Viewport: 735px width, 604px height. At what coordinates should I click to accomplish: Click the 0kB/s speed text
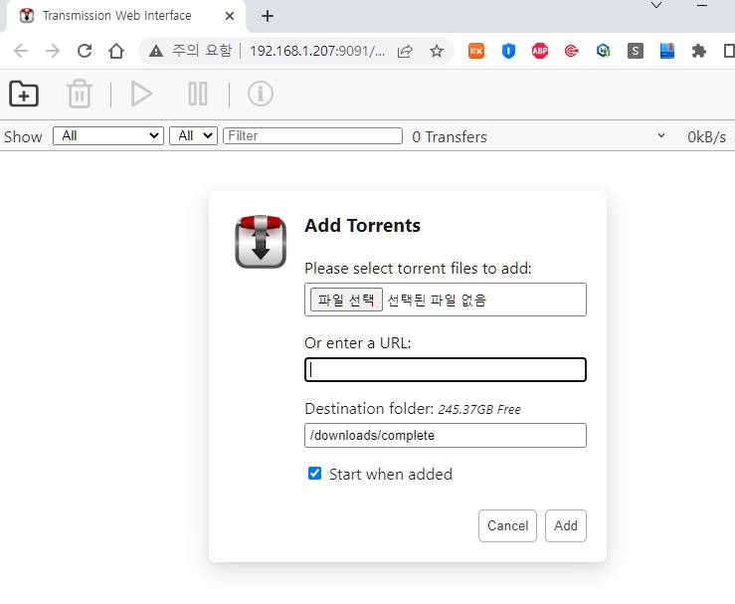pos(706,137)
